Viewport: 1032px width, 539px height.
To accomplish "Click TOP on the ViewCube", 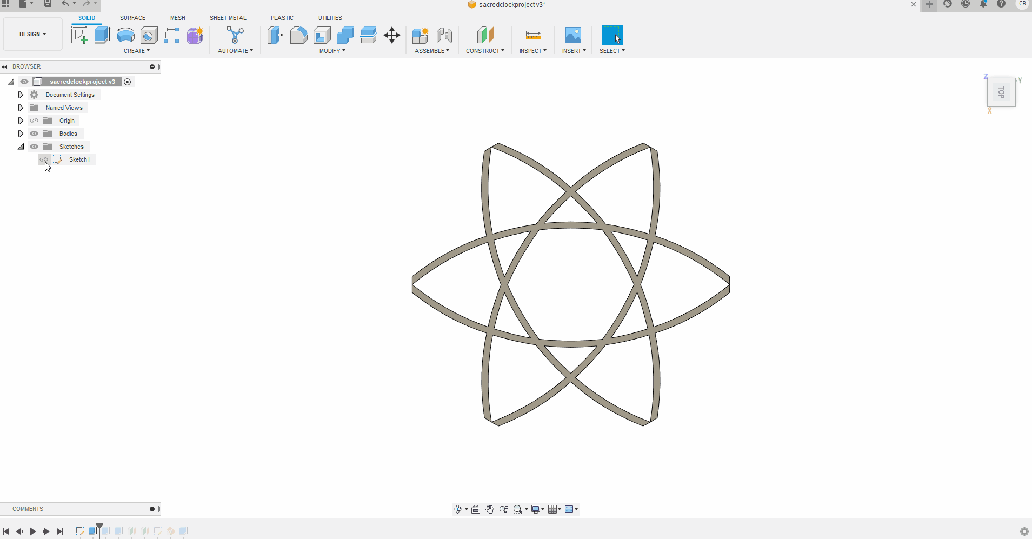I will click(x=1001, y=92).
